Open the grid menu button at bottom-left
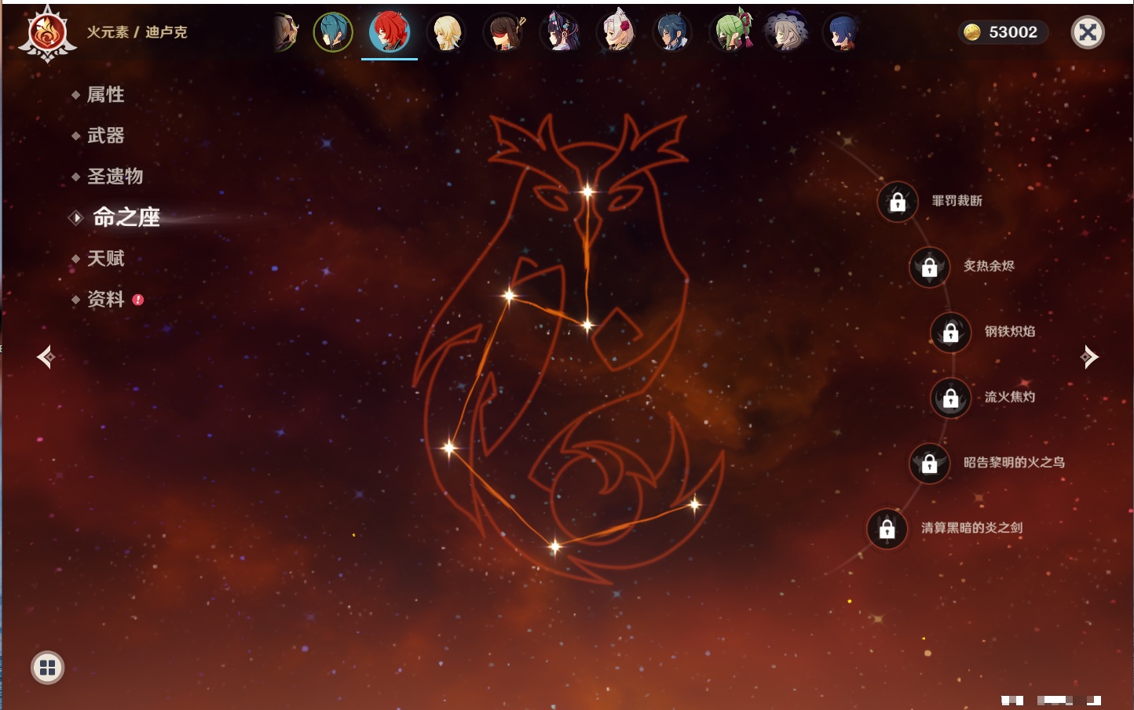 (47, 668)
